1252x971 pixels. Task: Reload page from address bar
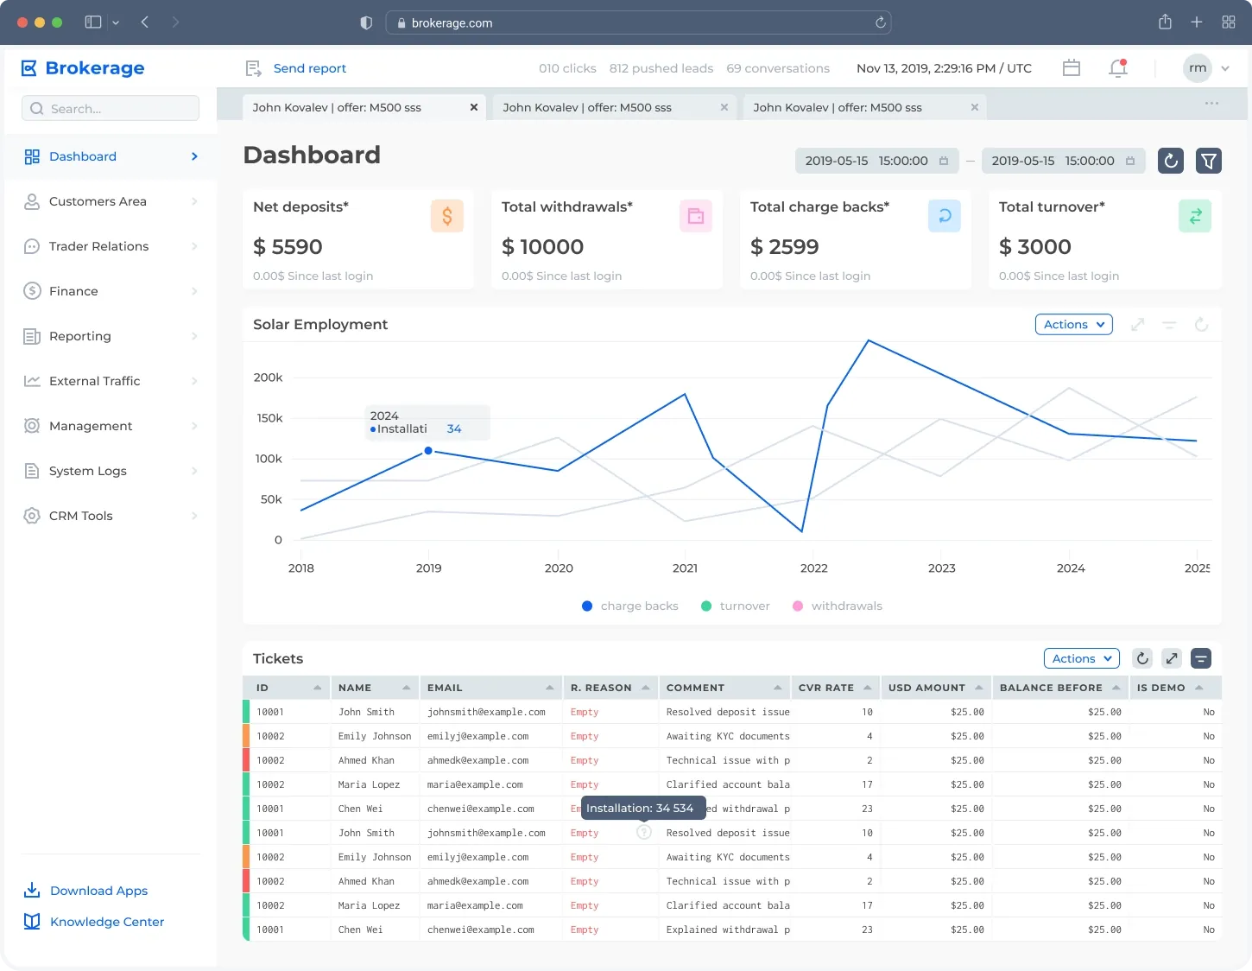click(880, 22)
